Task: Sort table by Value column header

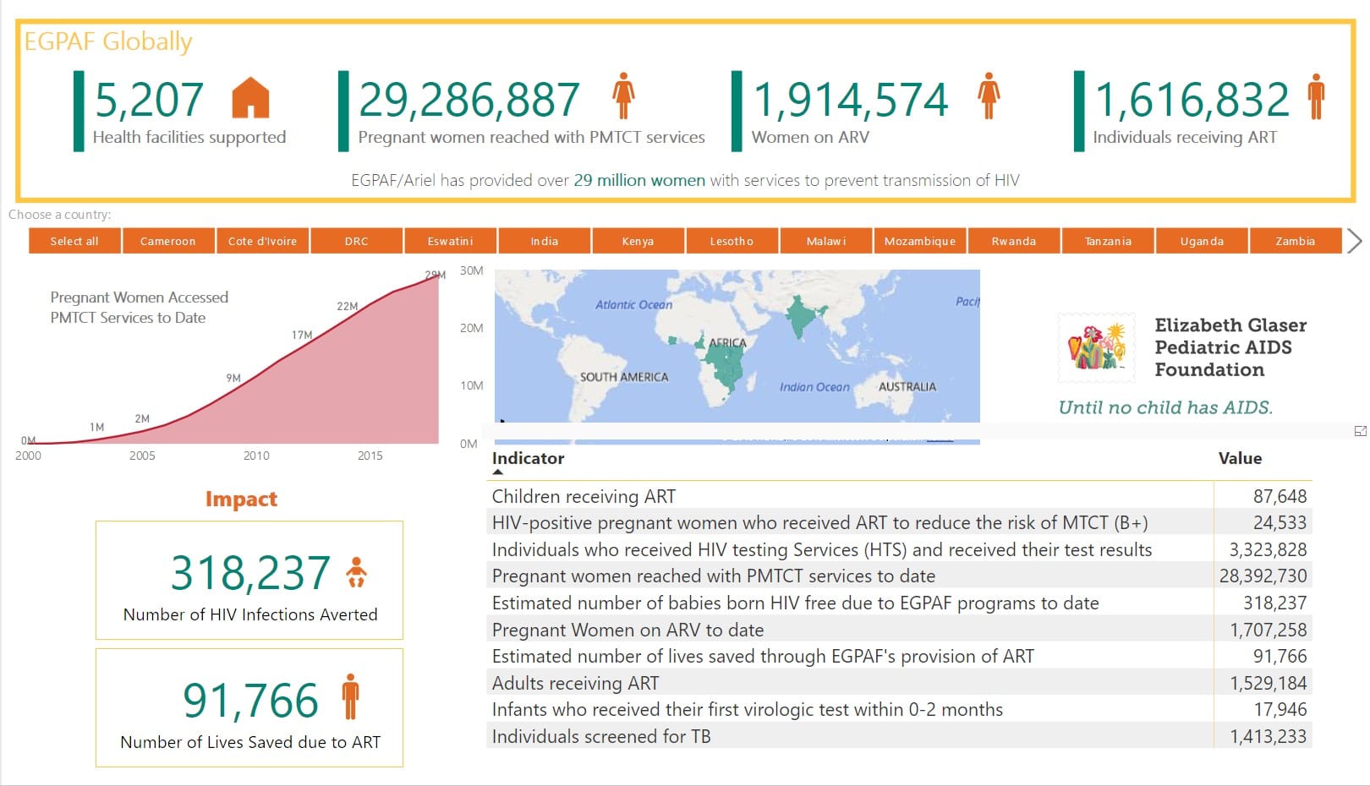Action: (x=1240, y=458)
